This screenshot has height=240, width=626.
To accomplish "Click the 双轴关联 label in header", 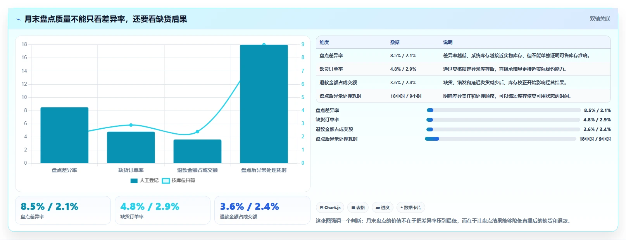I will [600, 19].
